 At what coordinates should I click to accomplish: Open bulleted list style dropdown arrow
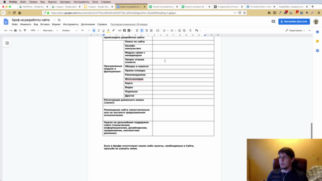tap(176, 31)
